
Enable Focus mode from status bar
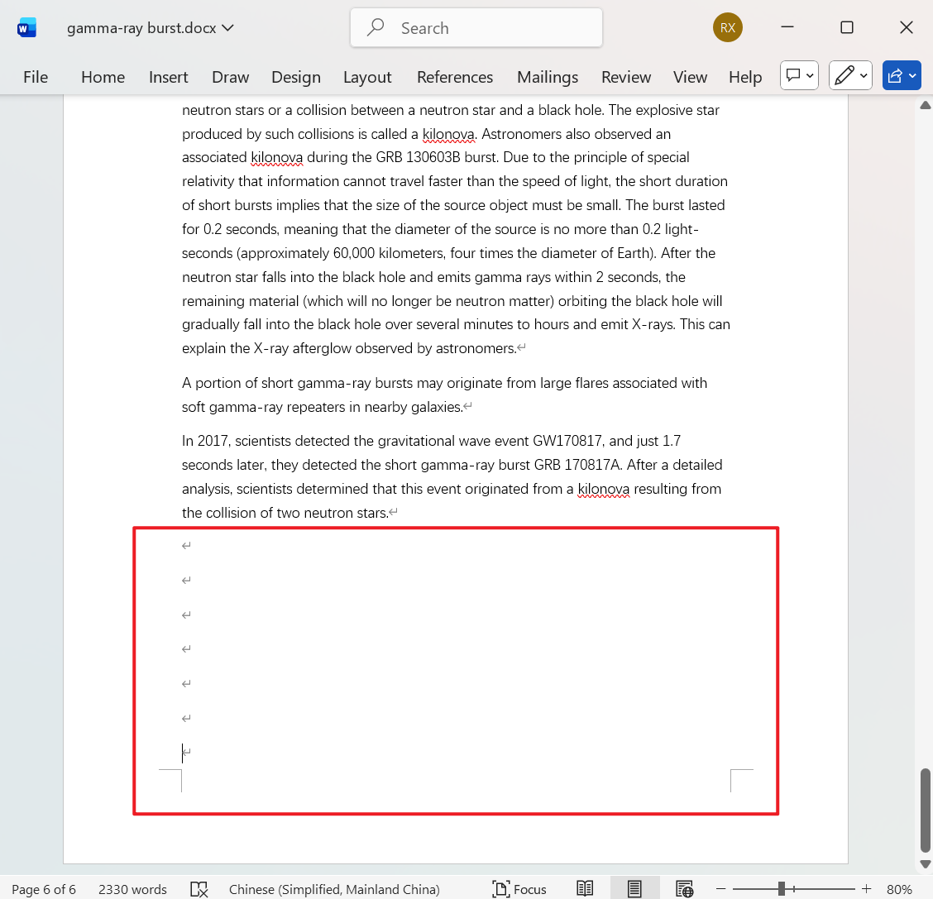click(x=520, y=888)
